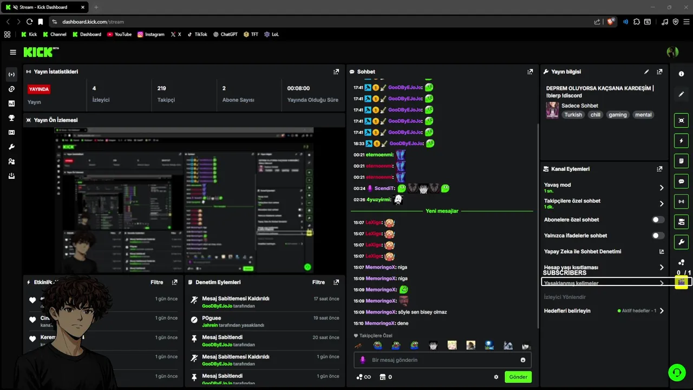This screenshot has height=390, width=693.
Task: Enable Yalnızca ifadelerle sohbet toggle
Action: coord(658,236)
